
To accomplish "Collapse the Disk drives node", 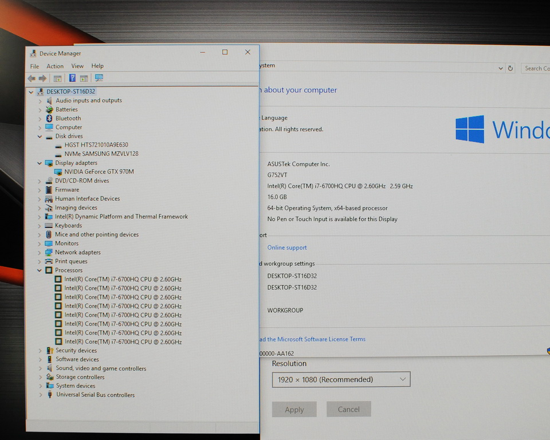I will click(40, 136).
